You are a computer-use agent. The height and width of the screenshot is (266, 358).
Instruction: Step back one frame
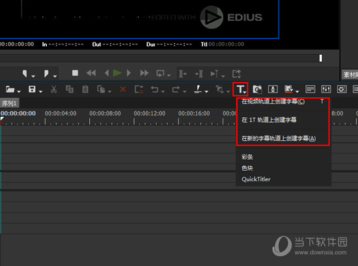[107, 73]
